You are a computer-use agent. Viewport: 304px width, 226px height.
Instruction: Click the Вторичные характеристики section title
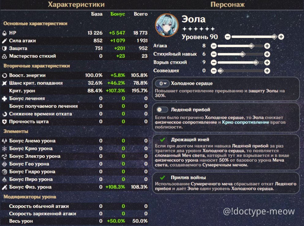pyautogui.click(x=37, y=66)
